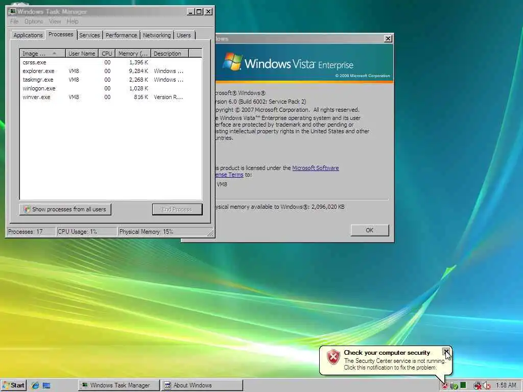Switch to the Performance tab

122,35
